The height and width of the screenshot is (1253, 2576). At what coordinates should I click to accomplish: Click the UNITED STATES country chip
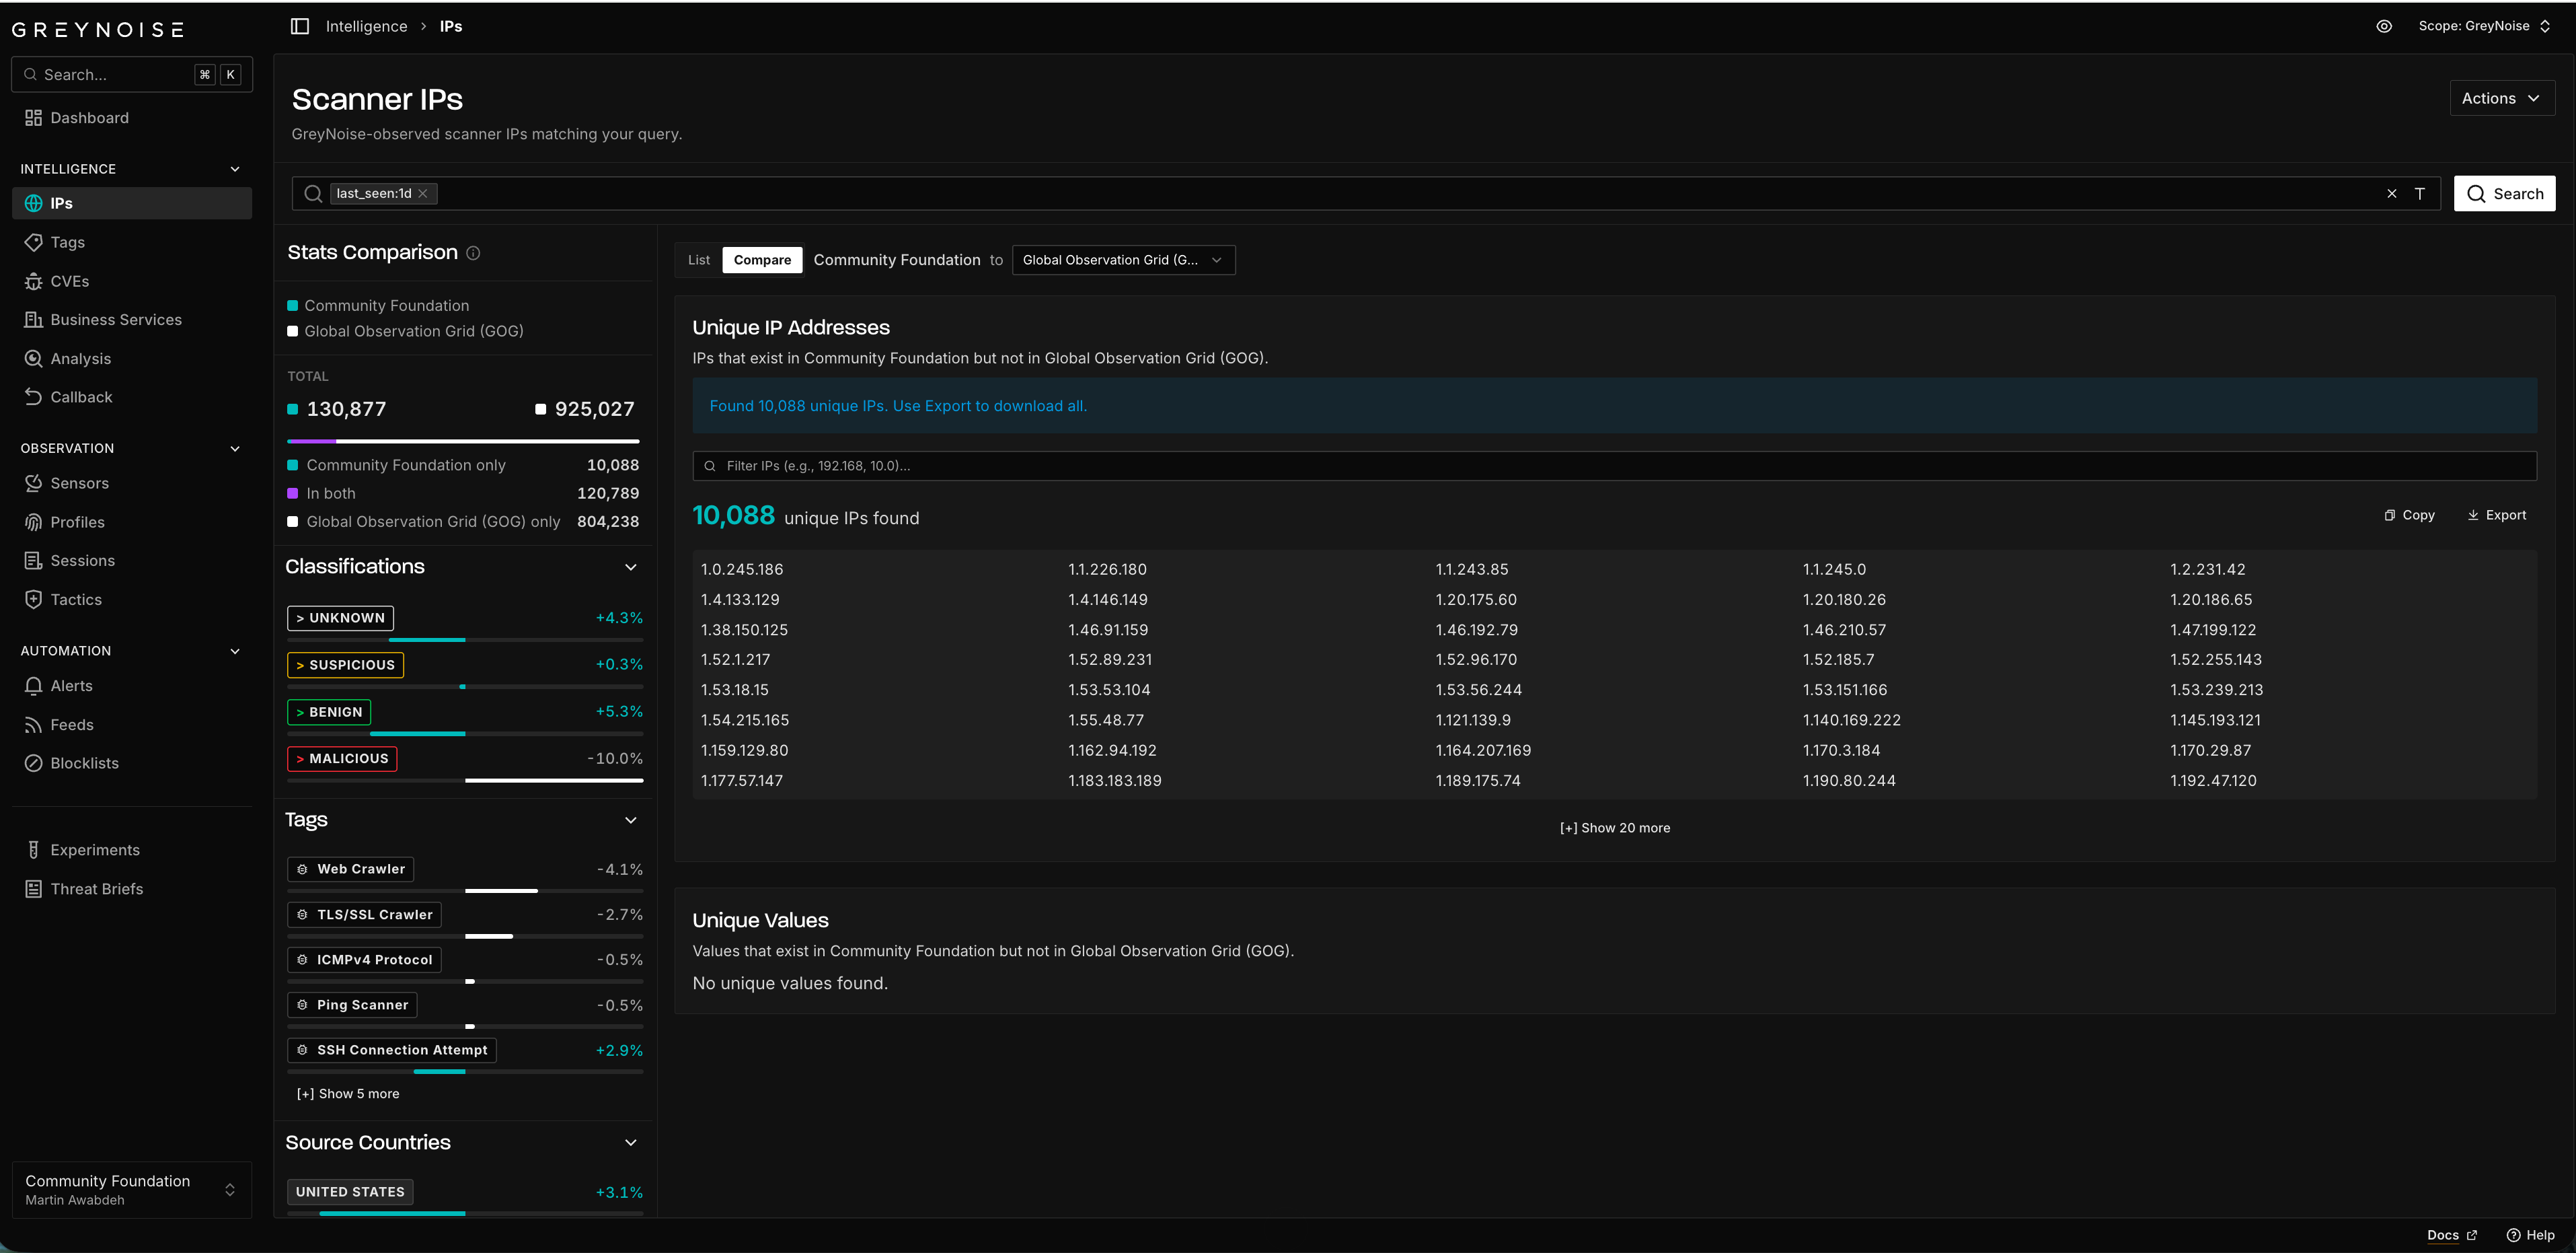350,1192
